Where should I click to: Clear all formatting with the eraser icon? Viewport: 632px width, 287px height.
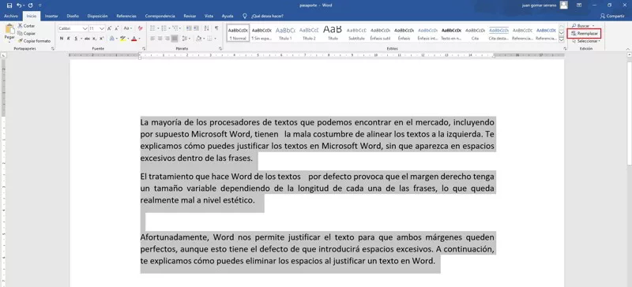click(141, 28)
